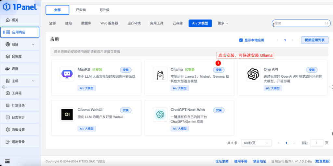Viewport: 333px width, 166px height.
Task: Open the MaxKB robot app icon
Action: 67,74
